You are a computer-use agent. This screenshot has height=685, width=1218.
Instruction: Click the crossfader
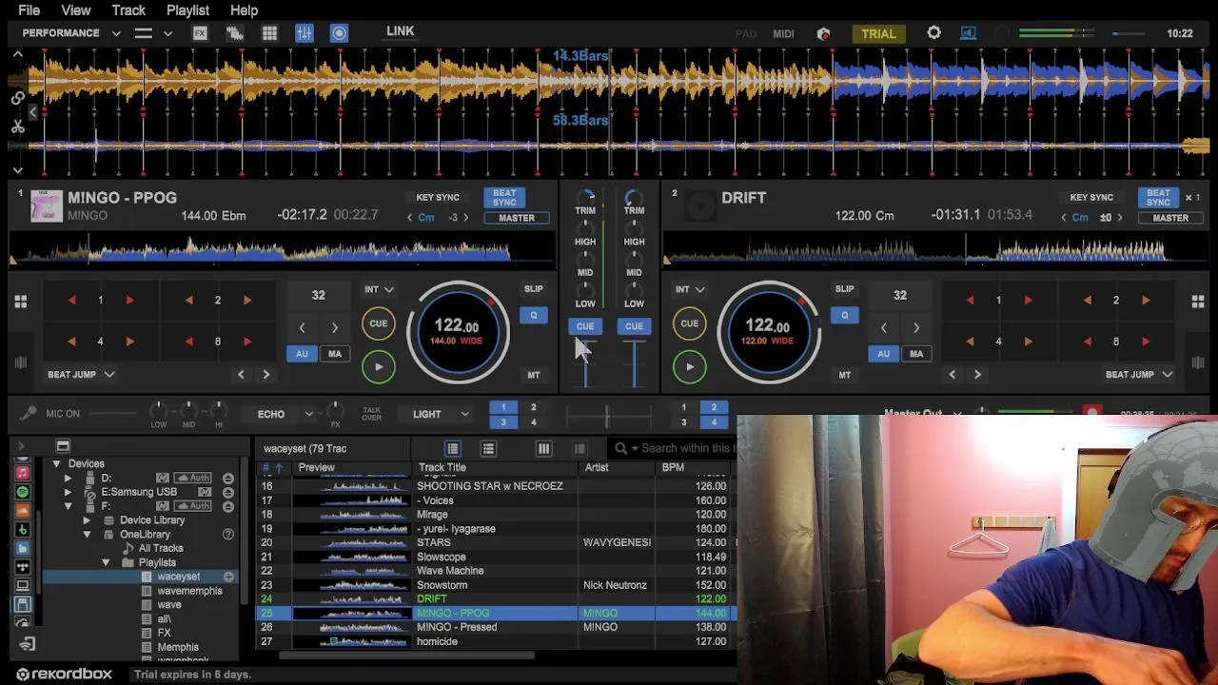[607, 415]
